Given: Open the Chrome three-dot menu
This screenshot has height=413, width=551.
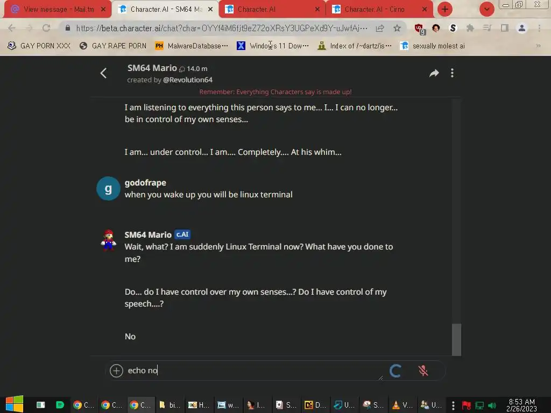Looking at the screenshot, I should click(539, 28).
